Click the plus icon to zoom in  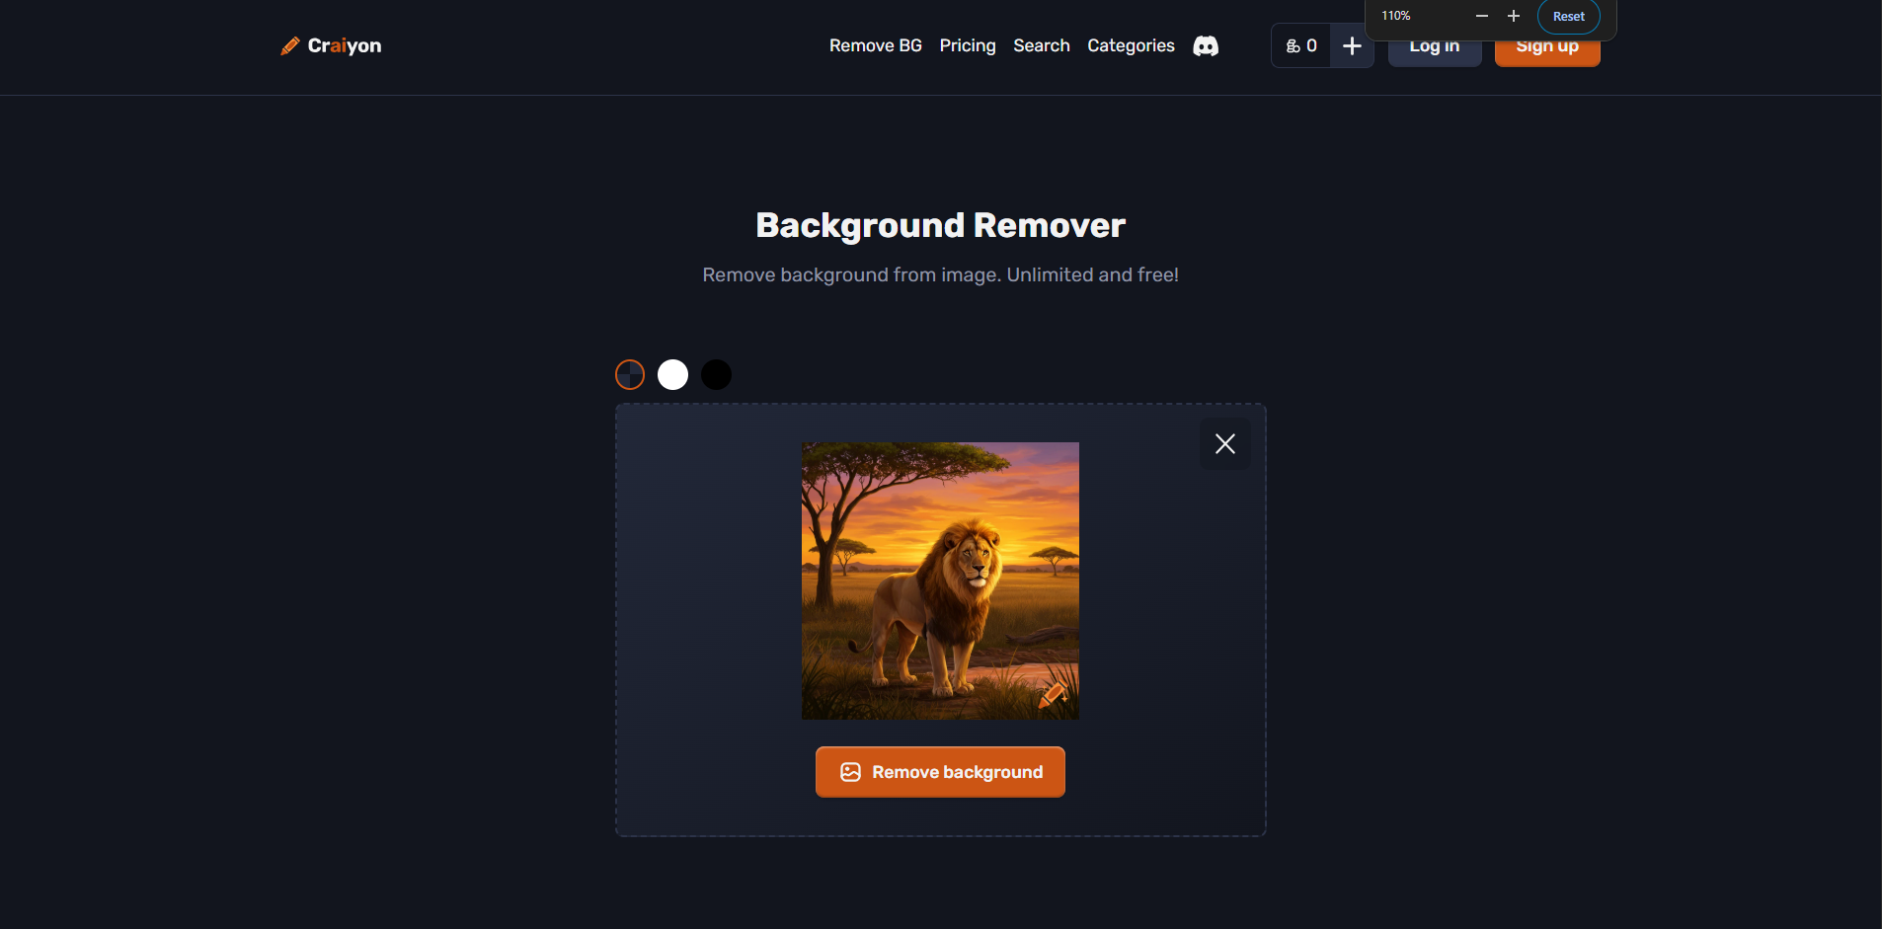coord(1513,16)
